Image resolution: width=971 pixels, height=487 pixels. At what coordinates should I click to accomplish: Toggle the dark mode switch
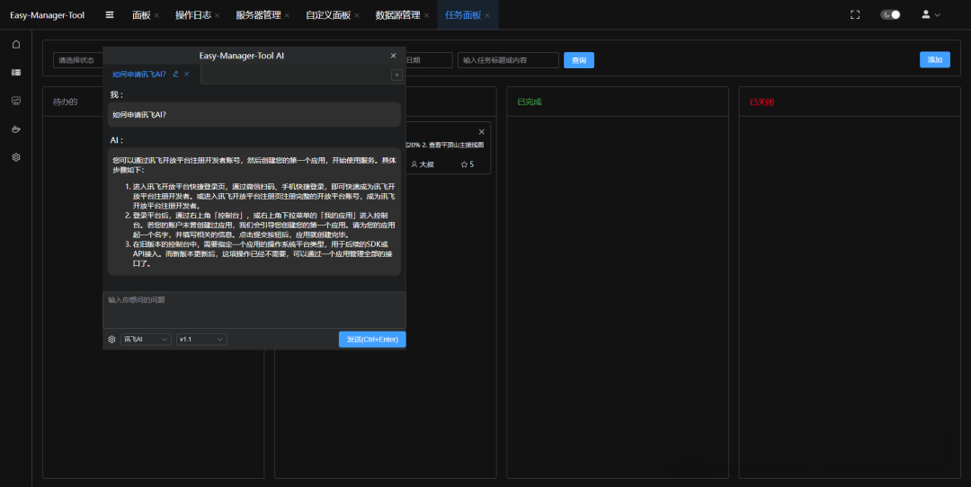tap(890, 15)
